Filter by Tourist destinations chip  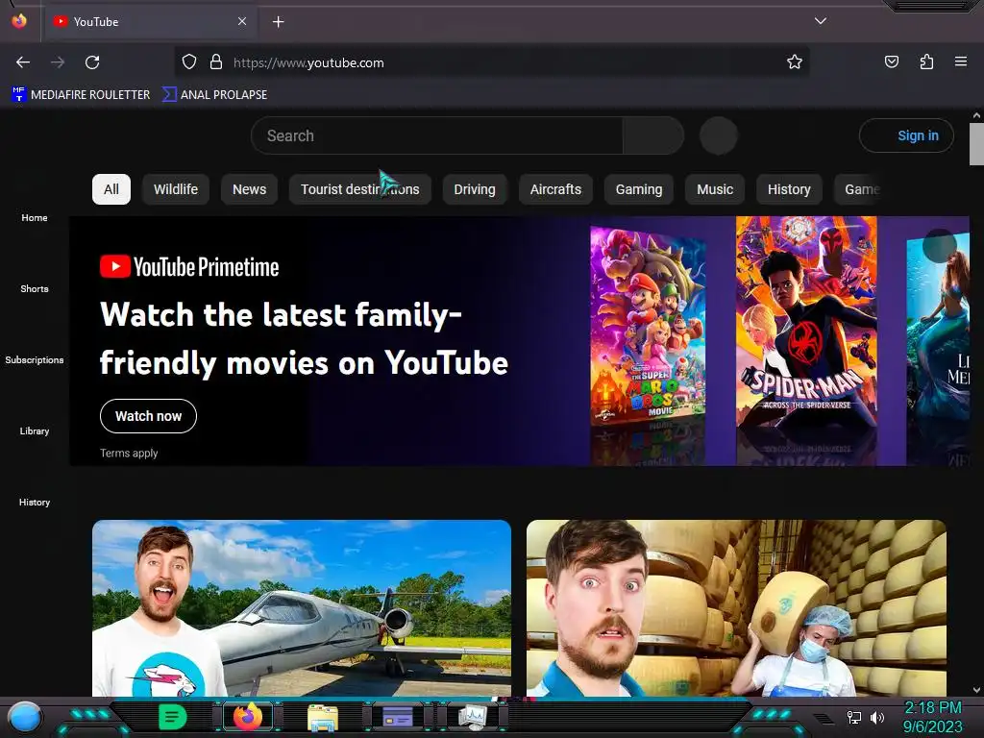coord(359,189)
